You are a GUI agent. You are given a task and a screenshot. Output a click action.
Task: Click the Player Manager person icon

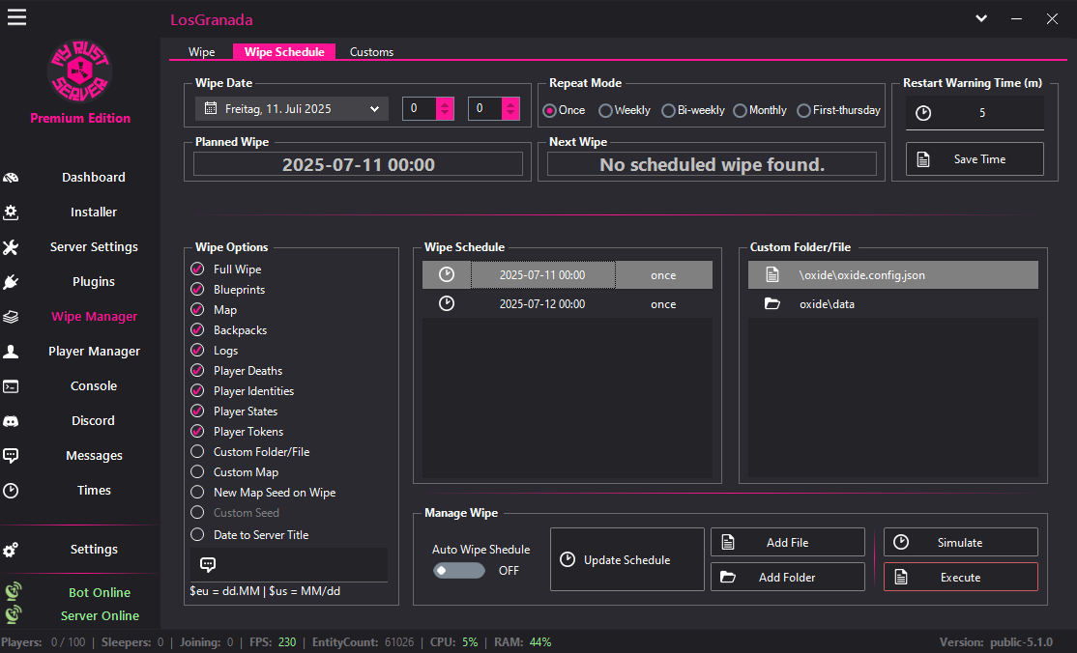pos(11,352)
